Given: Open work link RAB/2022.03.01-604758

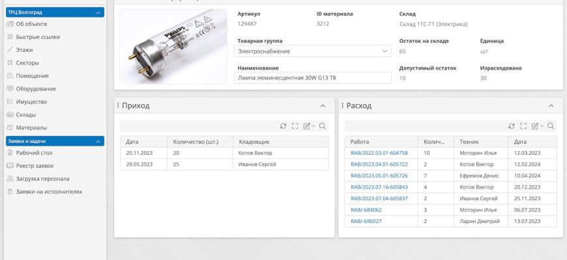Looking at the screenshot, I should (x=379, y=153).
